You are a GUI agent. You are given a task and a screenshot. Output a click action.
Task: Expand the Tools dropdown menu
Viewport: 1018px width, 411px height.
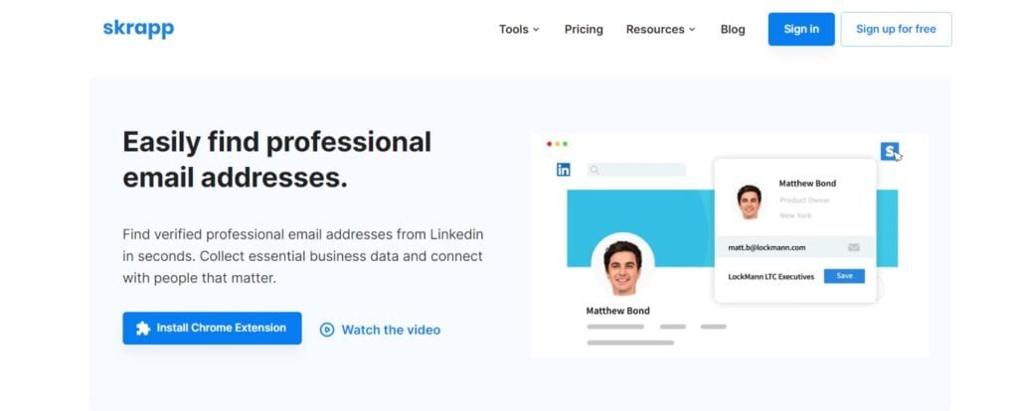519,30
